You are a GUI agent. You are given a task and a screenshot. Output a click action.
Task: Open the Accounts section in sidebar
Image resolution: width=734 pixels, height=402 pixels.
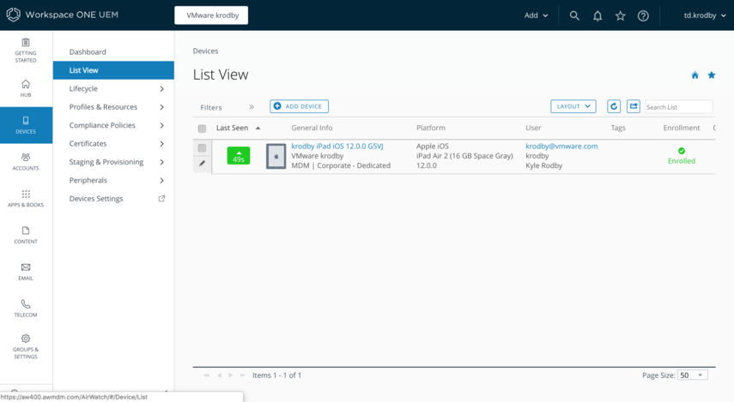(26, 161)
